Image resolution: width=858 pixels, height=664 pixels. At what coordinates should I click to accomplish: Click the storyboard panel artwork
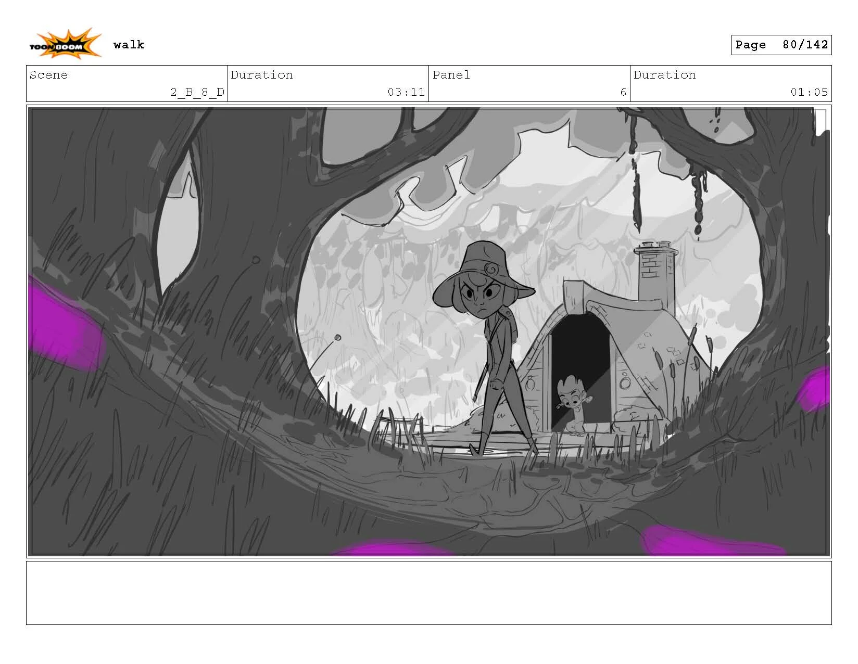pos(428,331)
